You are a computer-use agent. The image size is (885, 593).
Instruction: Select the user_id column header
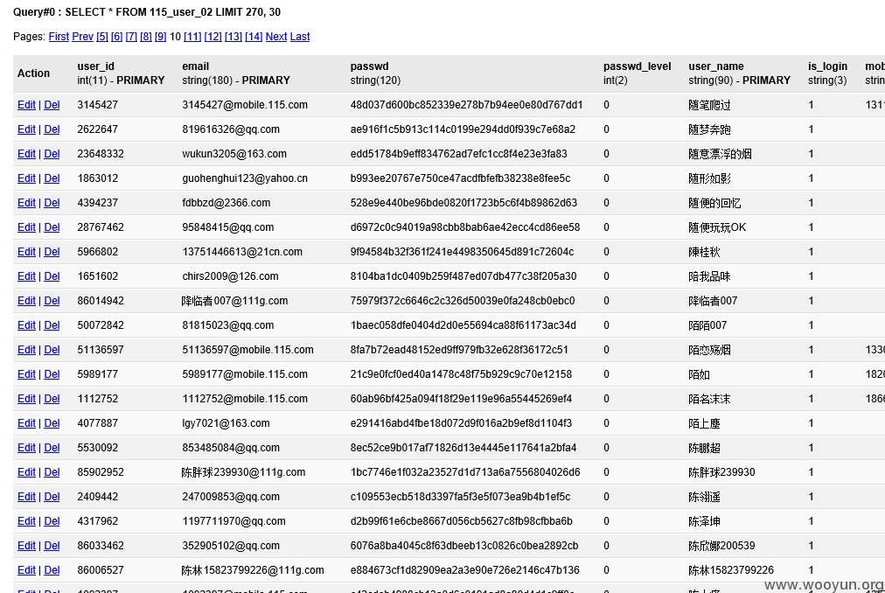[x=121, y=73]
